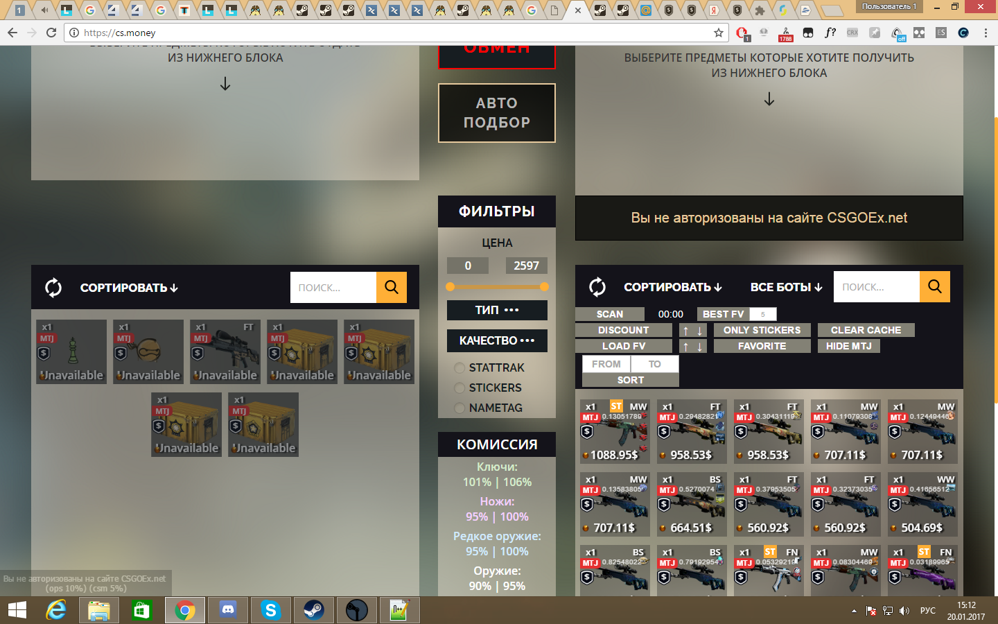The height and width of the screenshot is (624, 998).
Task: Focus the minimum price field showing 0
Action: [468, 266]
